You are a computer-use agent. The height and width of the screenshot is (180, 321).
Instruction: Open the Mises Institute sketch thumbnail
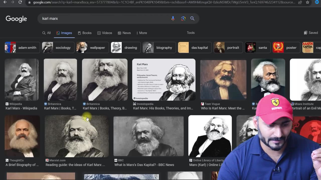(x=305, y=79)
